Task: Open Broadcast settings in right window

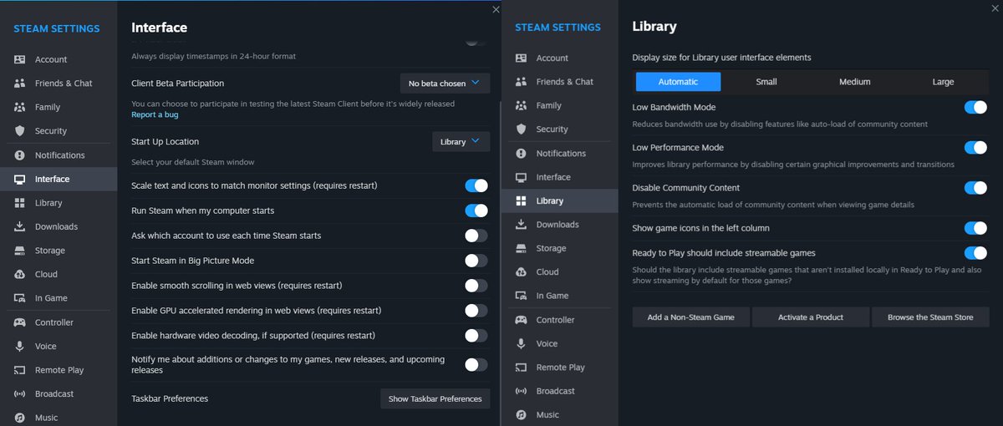Action: tap(560, 391)
